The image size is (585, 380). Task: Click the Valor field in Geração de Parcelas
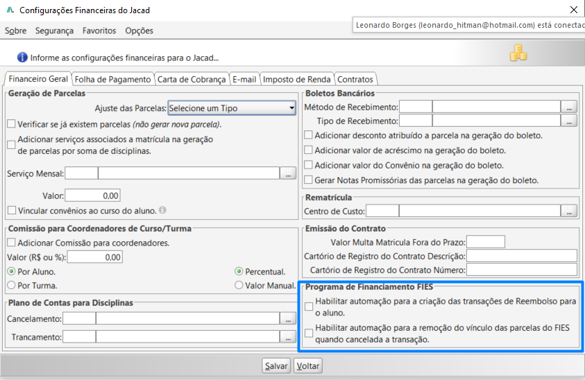(x=92, y=196)
